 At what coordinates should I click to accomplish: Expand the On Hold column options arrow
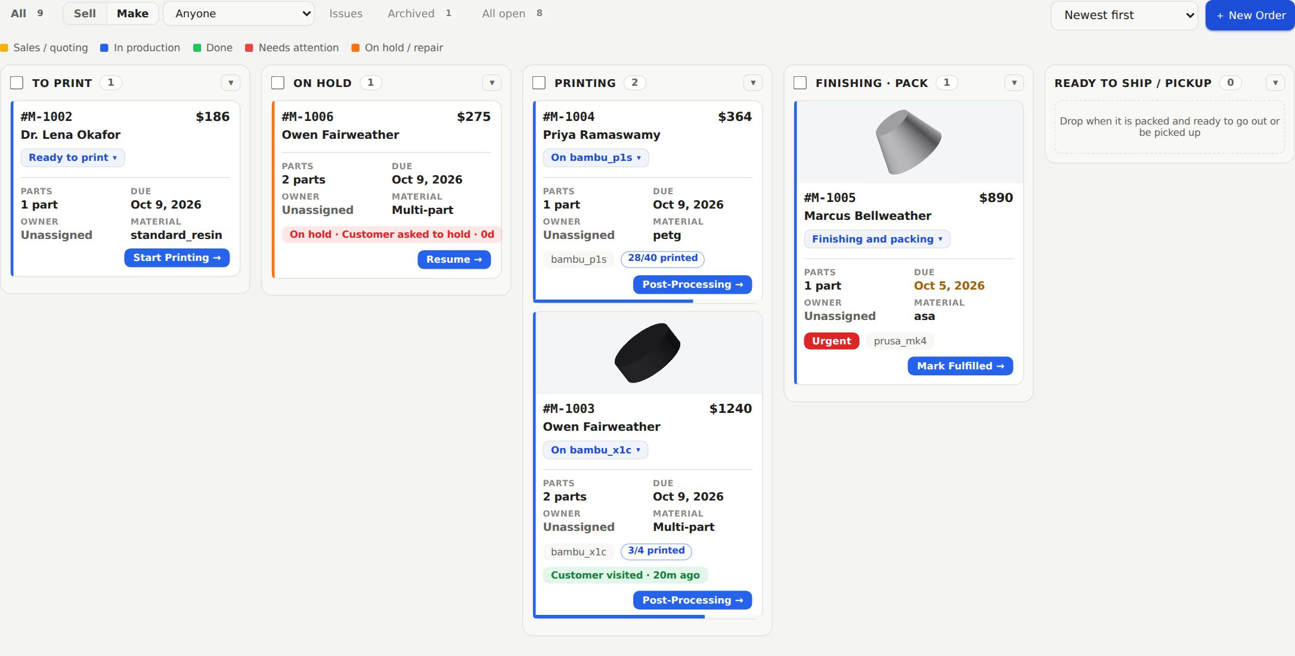pos(492,83)
